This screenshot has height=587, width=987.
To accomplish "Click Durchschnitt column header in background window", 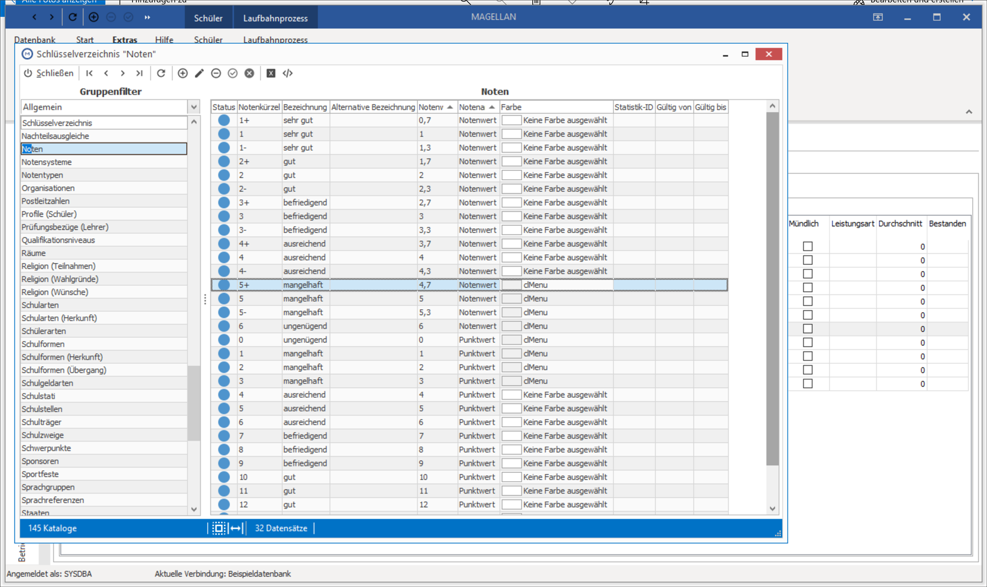I will coord(900,223).
